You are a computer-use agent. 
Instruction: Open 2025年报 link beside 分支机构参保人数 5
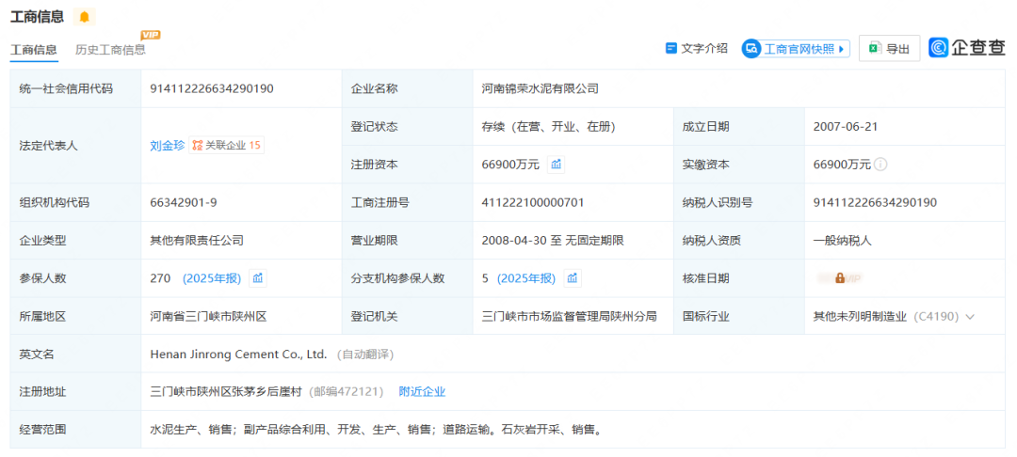tap(526, 278)
